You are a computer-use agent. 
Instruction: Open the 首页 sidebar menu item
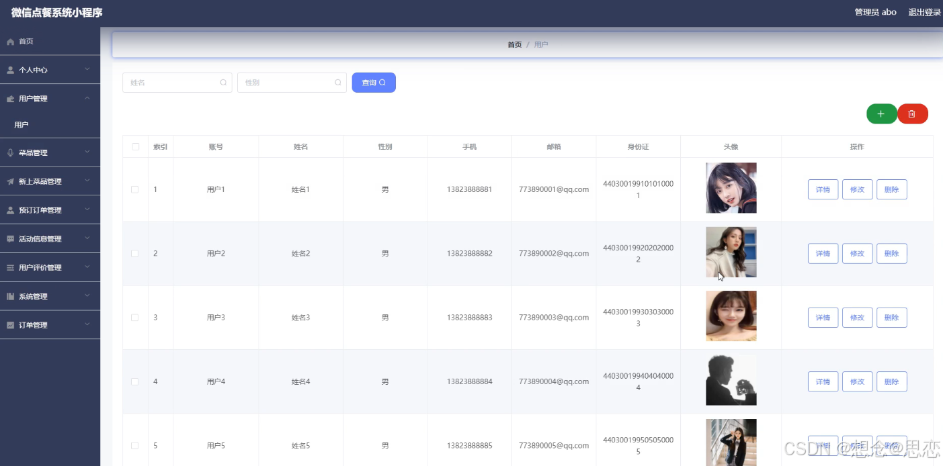tap(50, 42)
